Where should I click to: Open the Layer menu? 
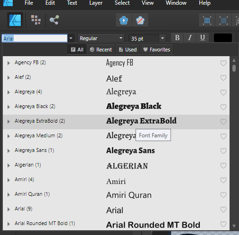click(x=96, y=3)
